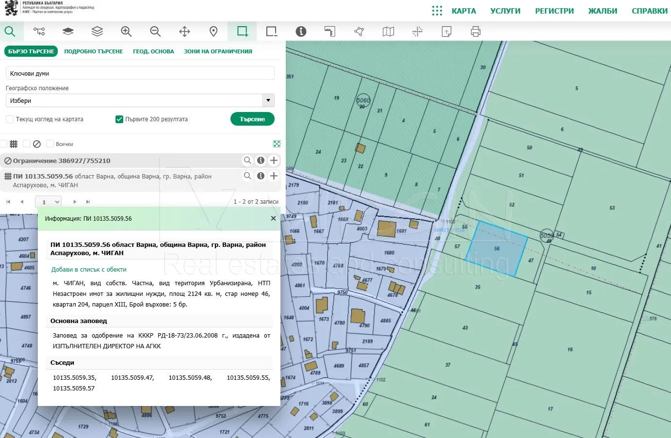Click the measure ruler tool
The width and height of the screenshot is (671, 438).
[x=330, y=32]
